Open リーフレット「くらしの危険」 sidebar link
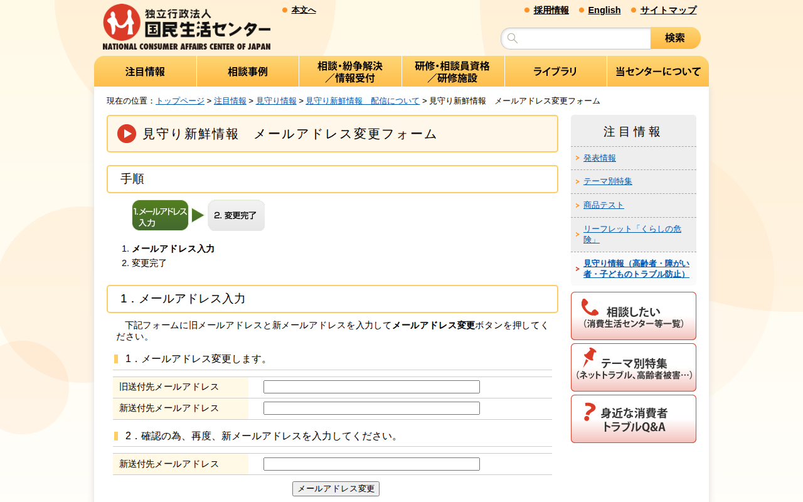The height and width of the screenshot is (502, 803). (632, 234)
